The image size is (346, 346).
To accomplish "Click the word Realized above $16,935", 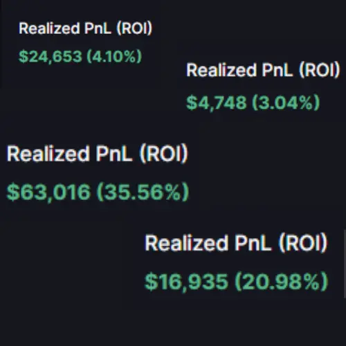I will [x=186, y=243].
